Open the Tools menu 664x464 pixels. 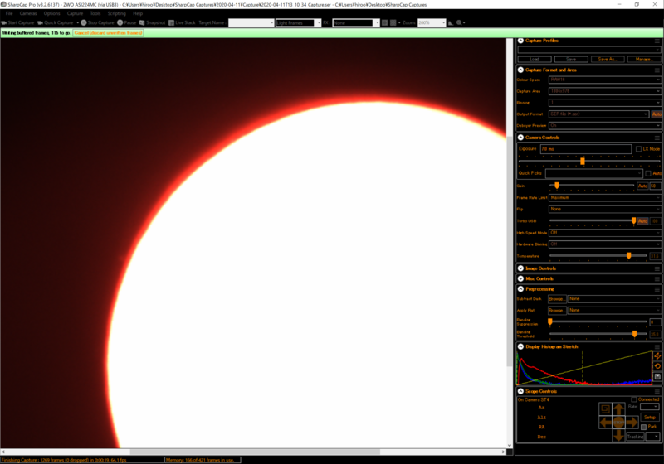95,13
